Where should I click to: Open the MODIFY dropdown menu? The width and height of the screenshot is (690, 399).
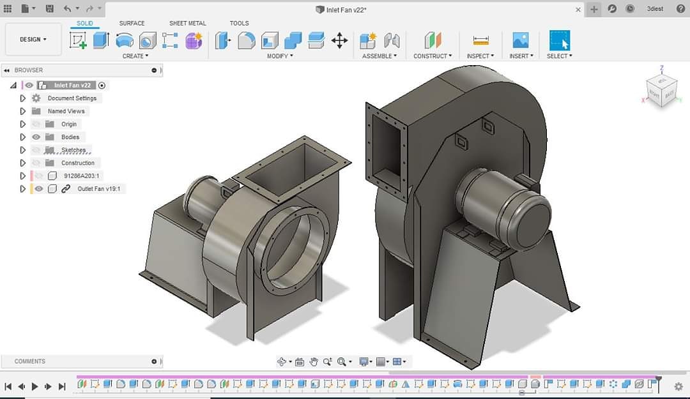(280, 56)
